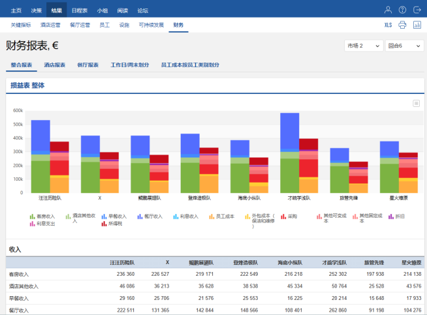Switch to 设施 sub-tab

coord(124,25)
